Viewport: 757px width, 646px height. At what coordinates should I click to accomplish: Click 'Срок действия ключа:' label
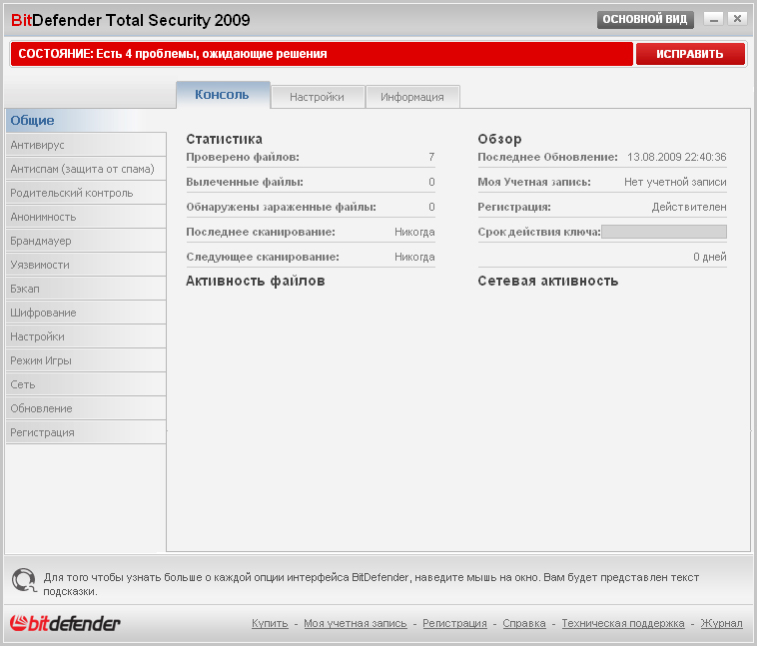click(x=539, y=232)
